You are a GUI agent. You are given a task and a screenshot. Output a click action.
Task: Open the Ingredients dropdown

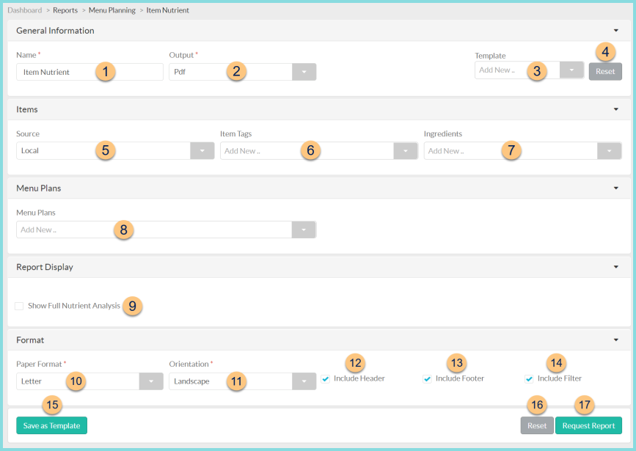610,150
